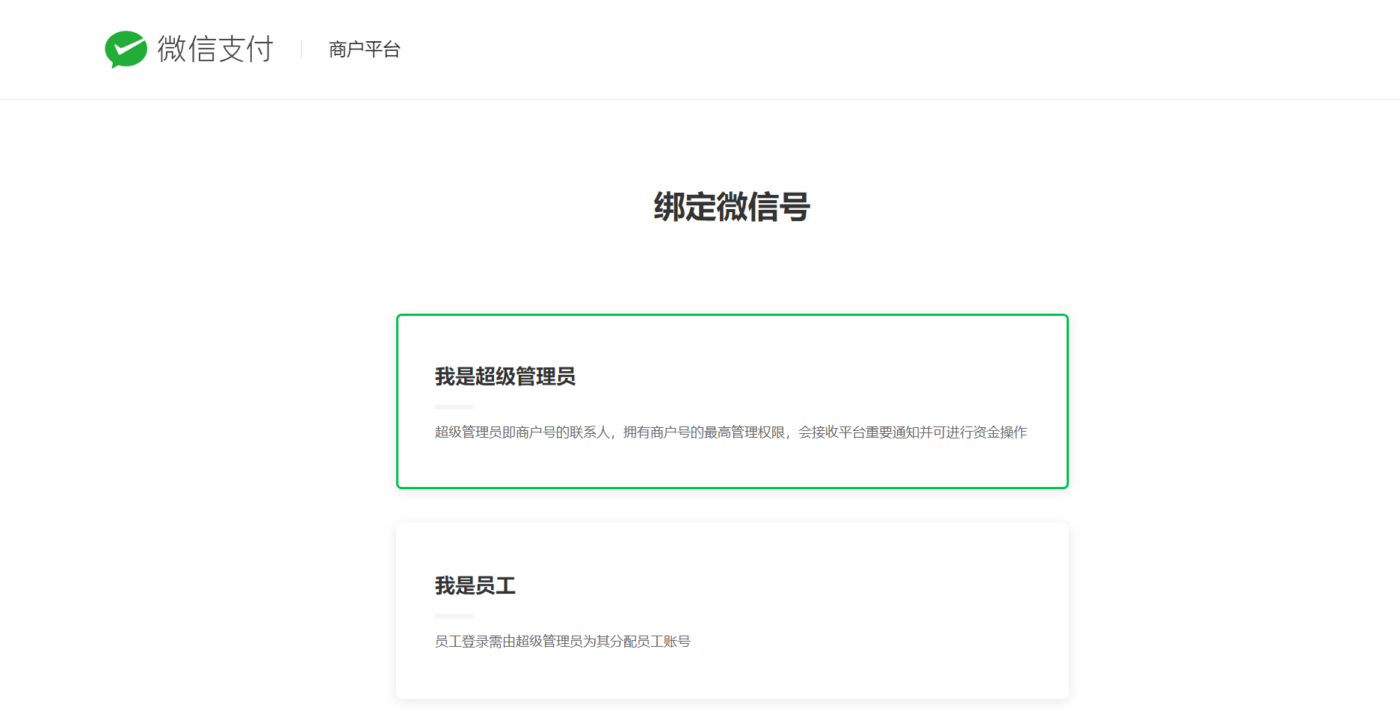Click the divider bar under 我是超级管理员
Viewport: 1400px width, 711px height.
453,406
